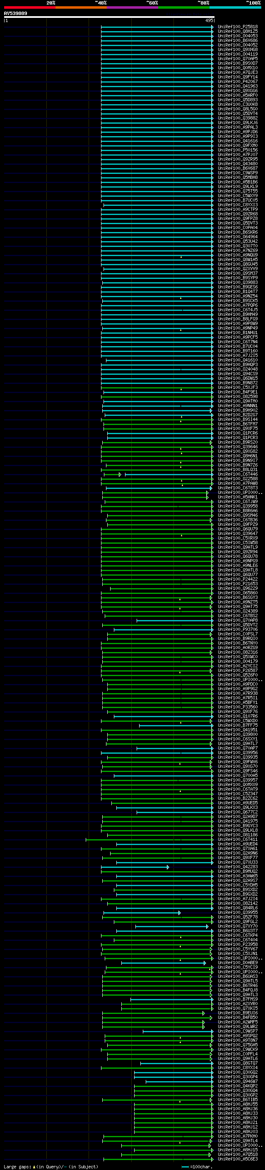Open hit UniRef100_O04053
Image resolution: width=265 pixels, height=1170 pixels.
[238, 36]
